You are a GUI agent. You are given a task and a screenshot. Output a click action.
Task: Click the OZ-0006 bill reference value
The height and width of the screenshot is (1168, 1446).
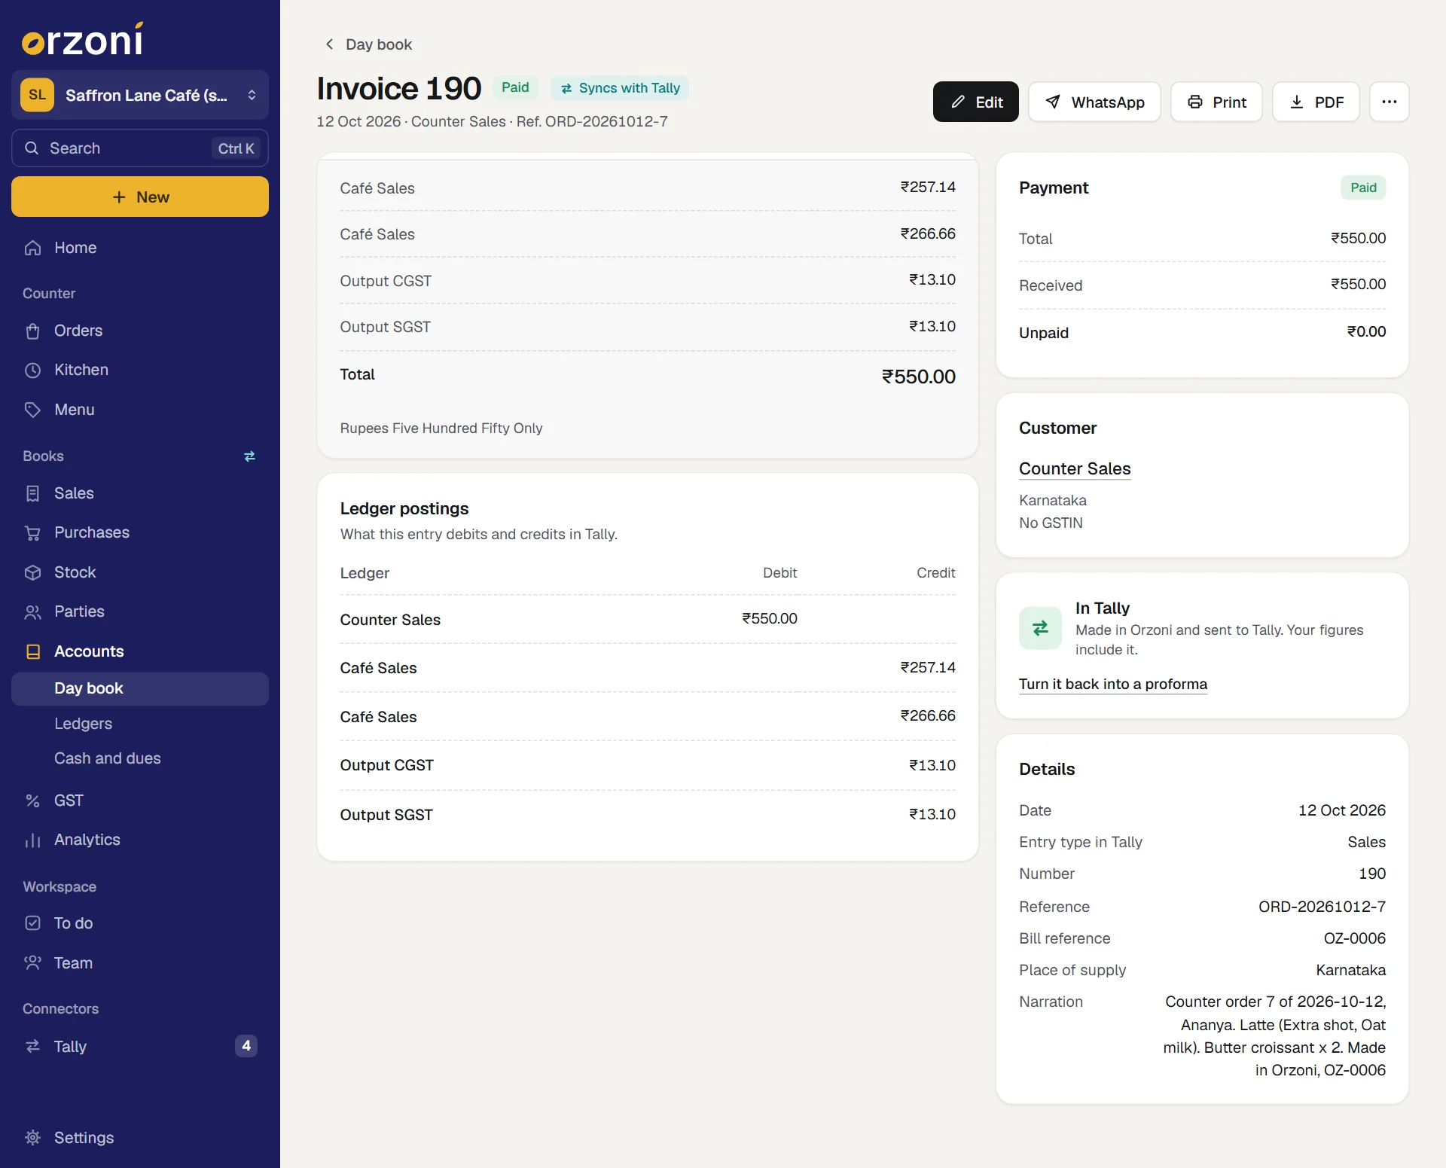click(1354, 938)
